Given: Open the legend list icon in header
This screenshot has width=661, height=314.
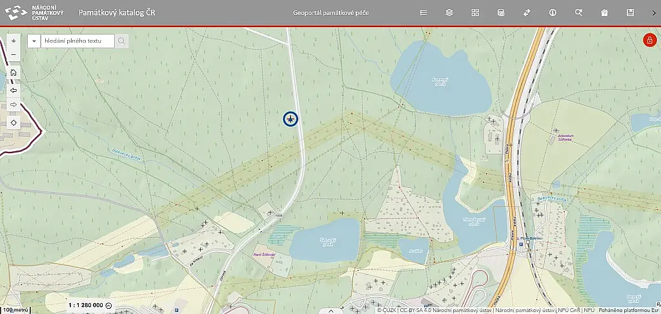Looking at the screenshot, I should click(423, 13).
